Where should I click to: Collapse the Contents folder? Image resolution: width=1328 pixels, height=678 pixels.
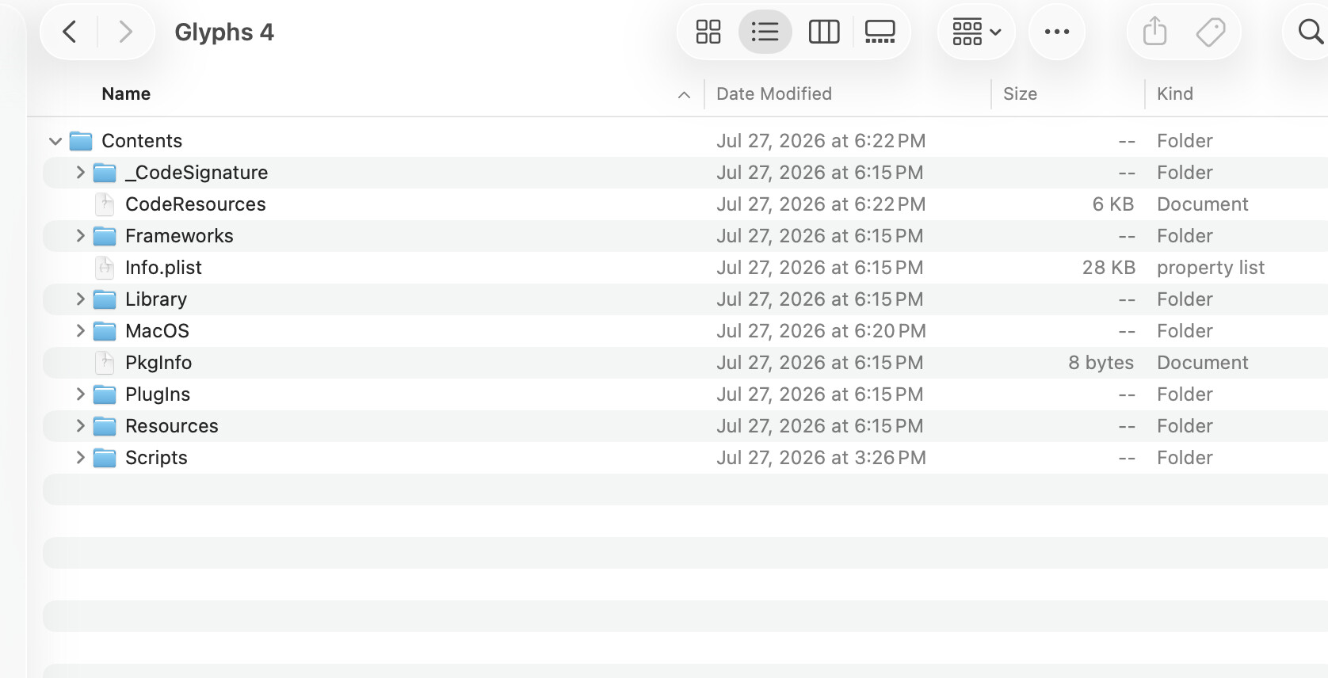tap(55, 141)
